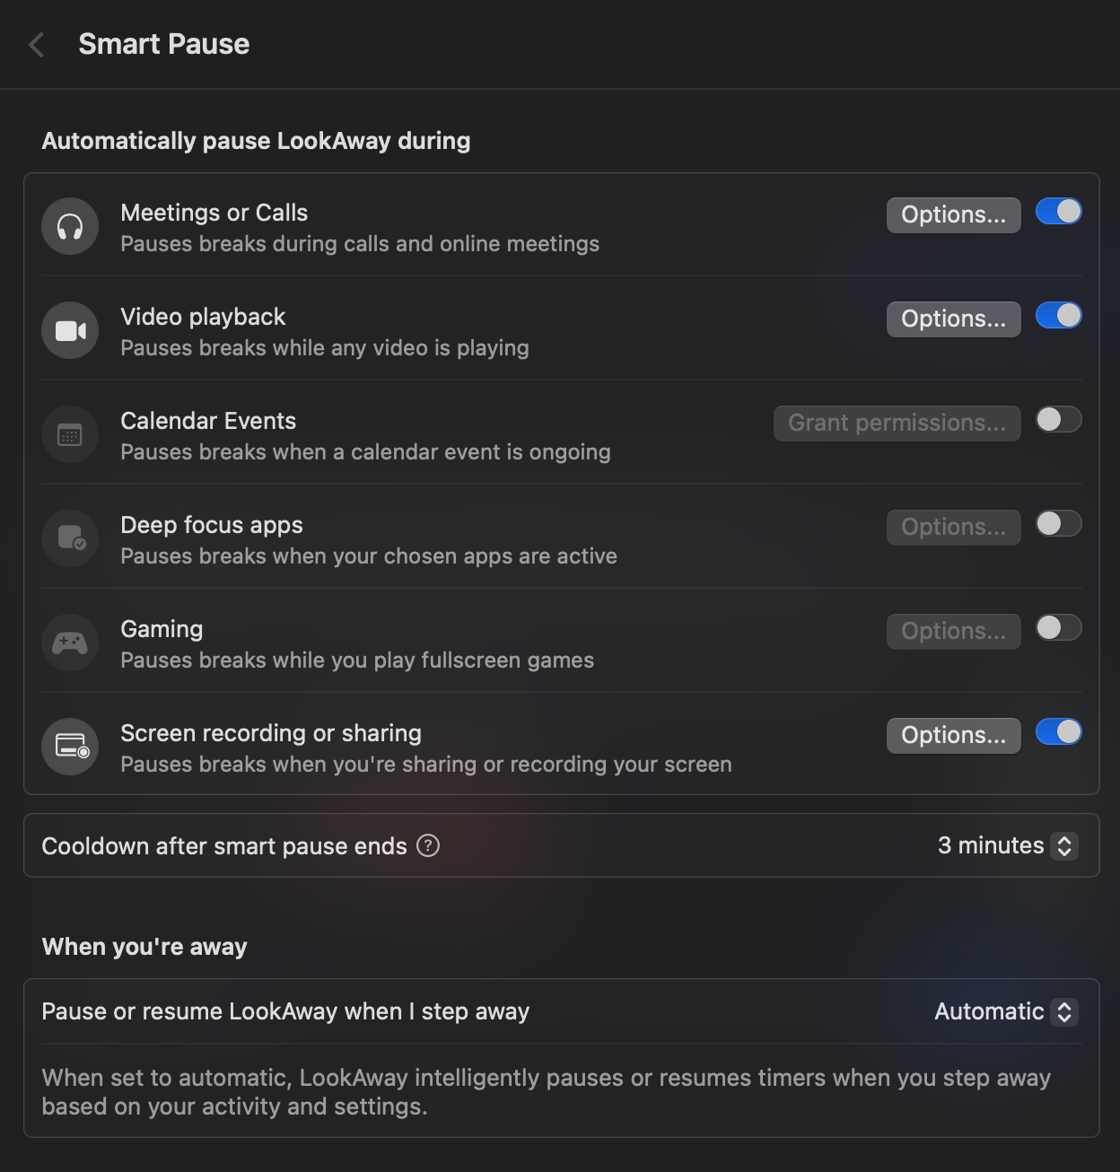Go back using the left chevron
The width and height of the screenshot is (1120, 1172).
coord(37,45)
